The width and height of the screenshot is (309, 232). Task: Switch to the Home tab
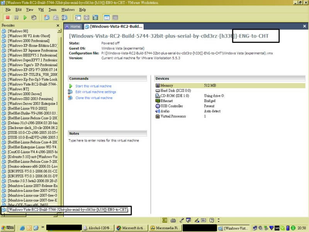pyautogui.click(x=73, y=26)
